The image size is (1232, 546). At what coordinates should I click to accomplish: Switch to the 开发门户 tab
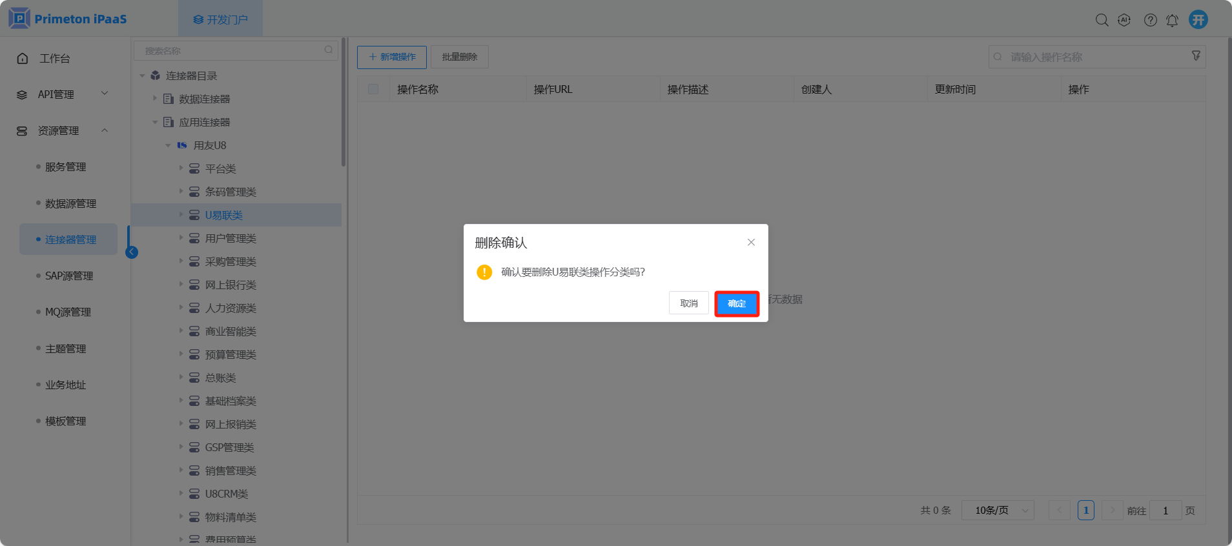coord(220,19)
